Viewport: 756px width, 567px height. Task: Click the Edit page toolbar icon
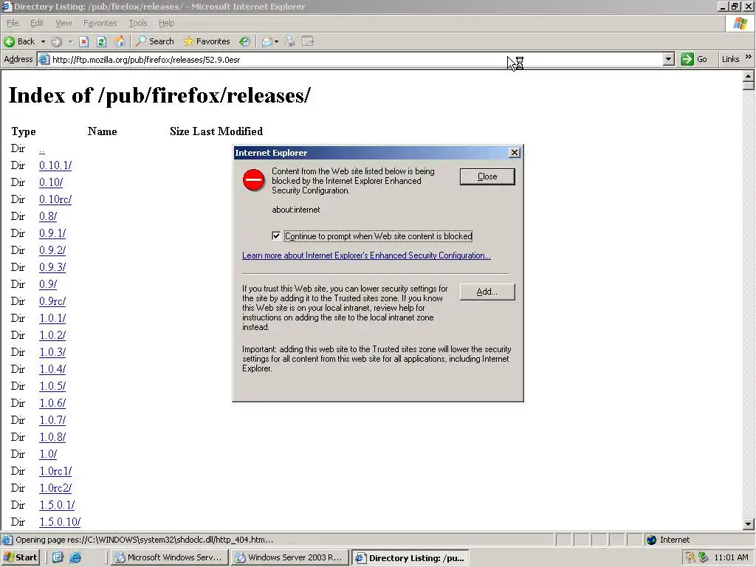click(x=308, y=41)
